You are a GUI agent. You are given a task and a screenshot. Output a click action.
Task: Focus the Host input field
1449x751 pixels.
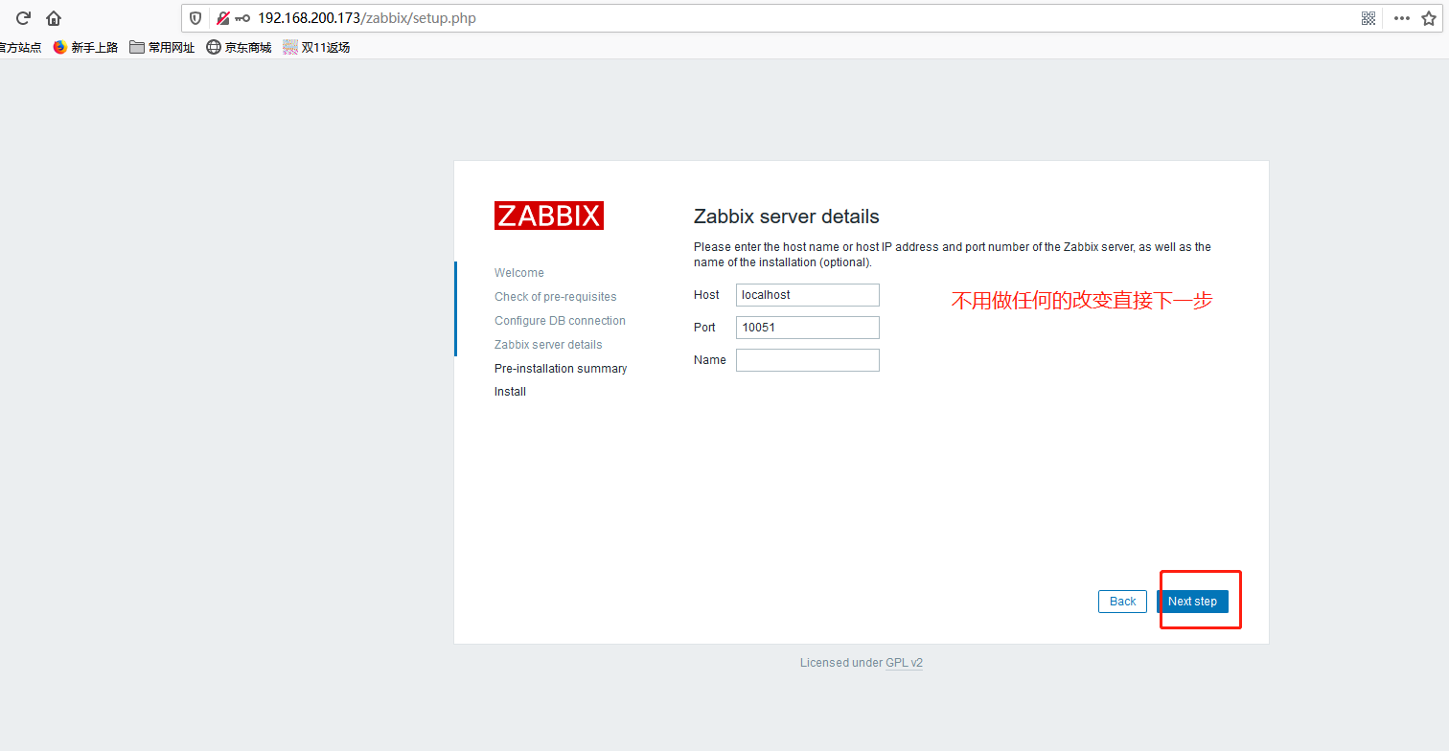tap(807, 295)
